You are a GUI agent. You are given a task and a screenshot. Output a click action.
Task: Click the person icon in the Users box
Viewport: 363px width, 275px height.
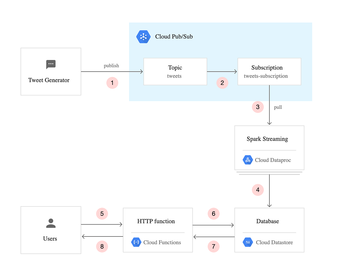[51, 223]
